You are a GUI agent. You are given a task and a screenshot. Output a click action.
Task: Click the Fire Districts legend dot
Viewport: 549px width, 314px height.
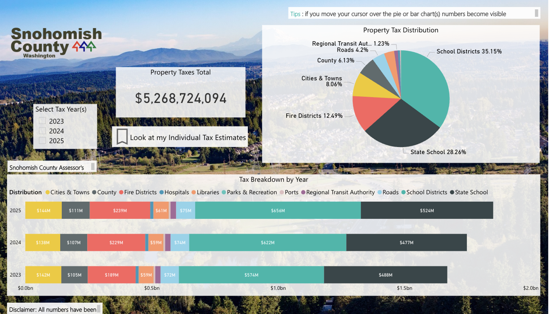tap(121, 192)
